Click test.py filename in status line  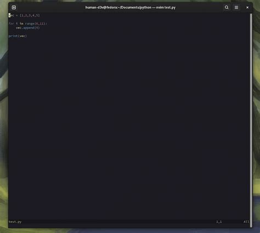15,222
